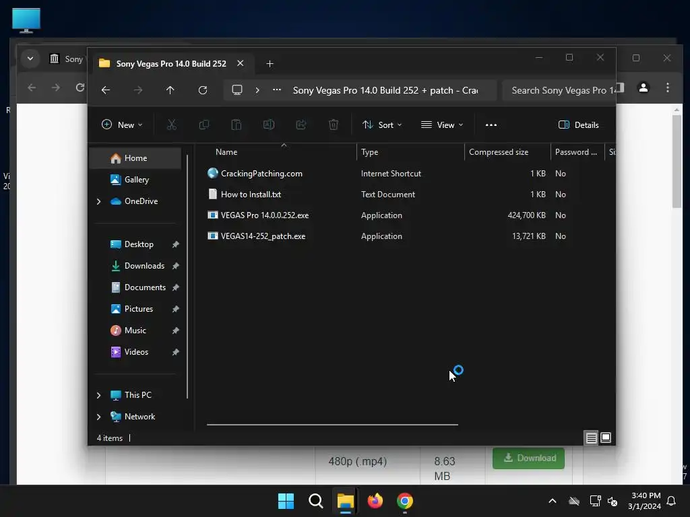Open the notification bell in tray

click(x=672, y=501)
